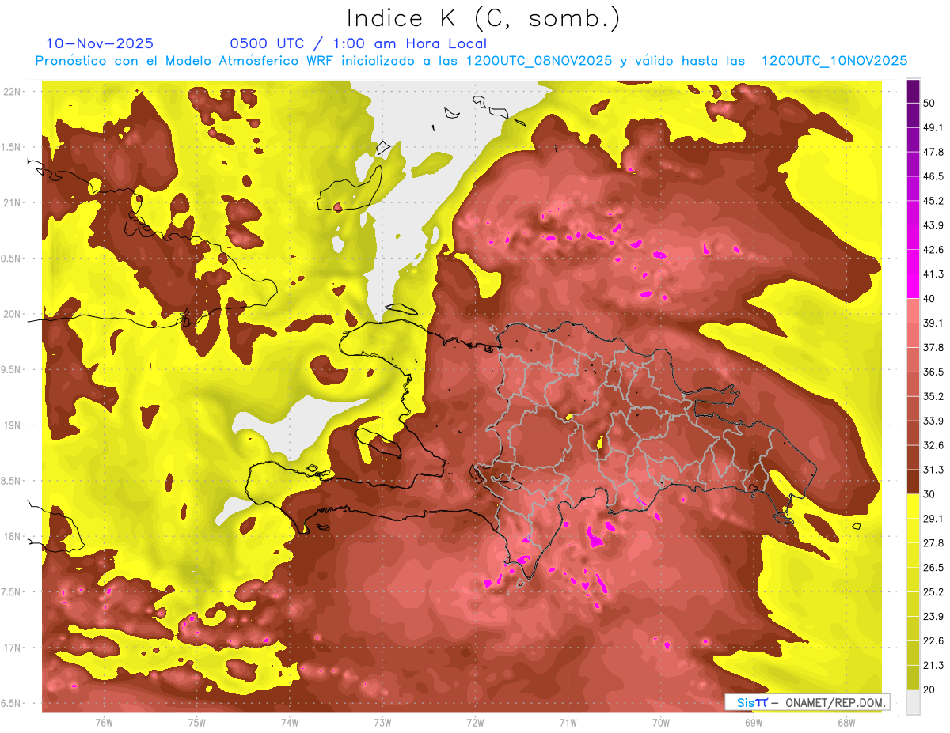
Task: Pick the dark brown swatch between 30 and 31.3
Action: (x=913, y=482)
